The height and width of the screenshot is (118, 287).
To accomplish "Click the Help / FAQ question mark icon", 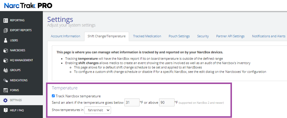I will pyautogui.click(x=5, y=110).
